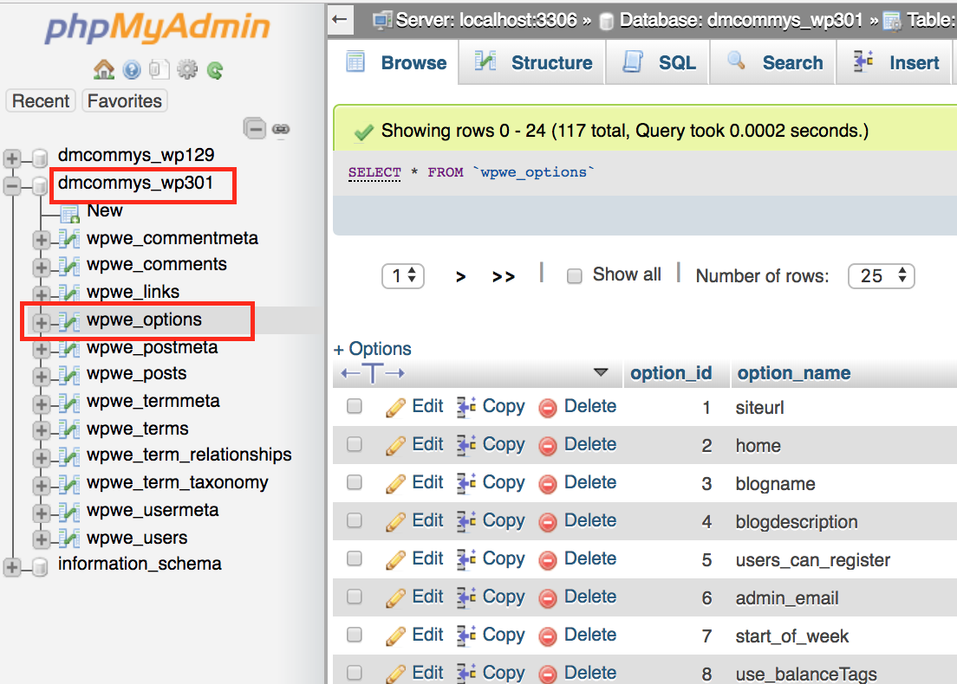
Task: Click table icon beside wpwe_users
Action: point(69,539)
